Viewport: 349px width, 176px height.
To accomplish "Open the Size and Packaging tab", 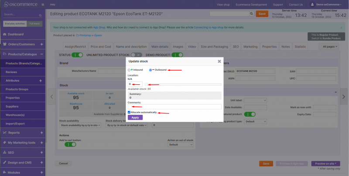I will (x=214, y=46).
